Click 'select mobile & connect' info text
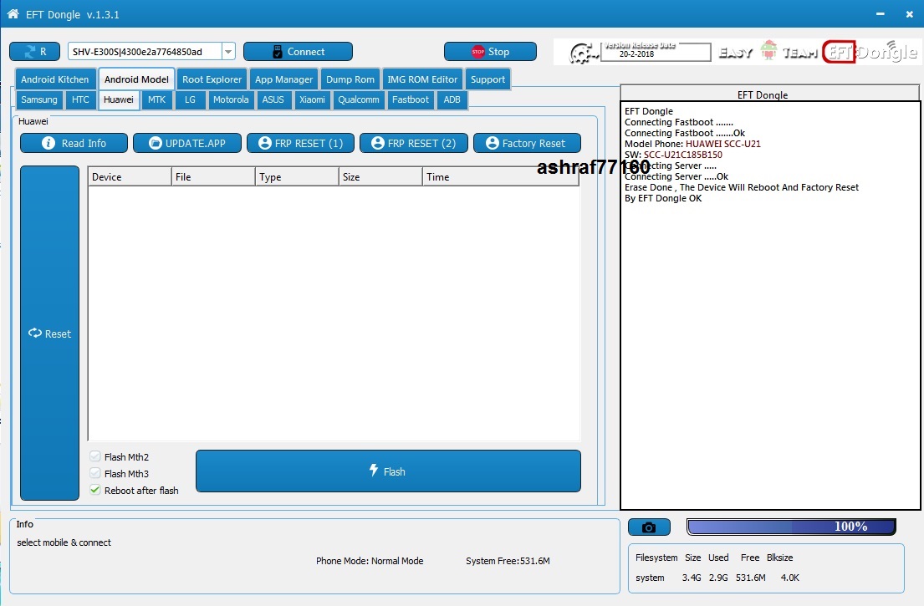924x606 pixels. point(64,542)
